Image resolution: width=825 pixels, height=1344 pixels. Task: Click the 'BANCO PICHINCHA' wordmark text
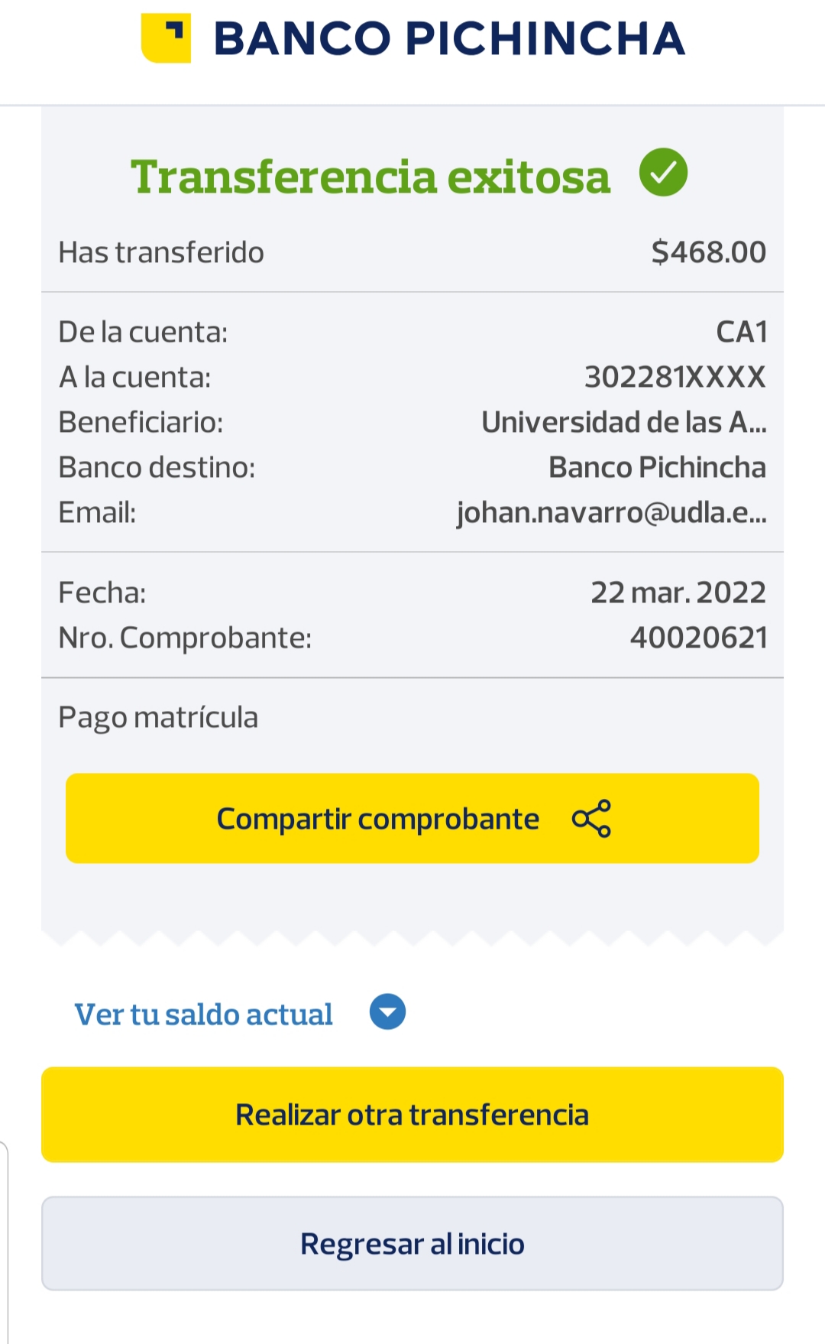[x=449, y=39]
